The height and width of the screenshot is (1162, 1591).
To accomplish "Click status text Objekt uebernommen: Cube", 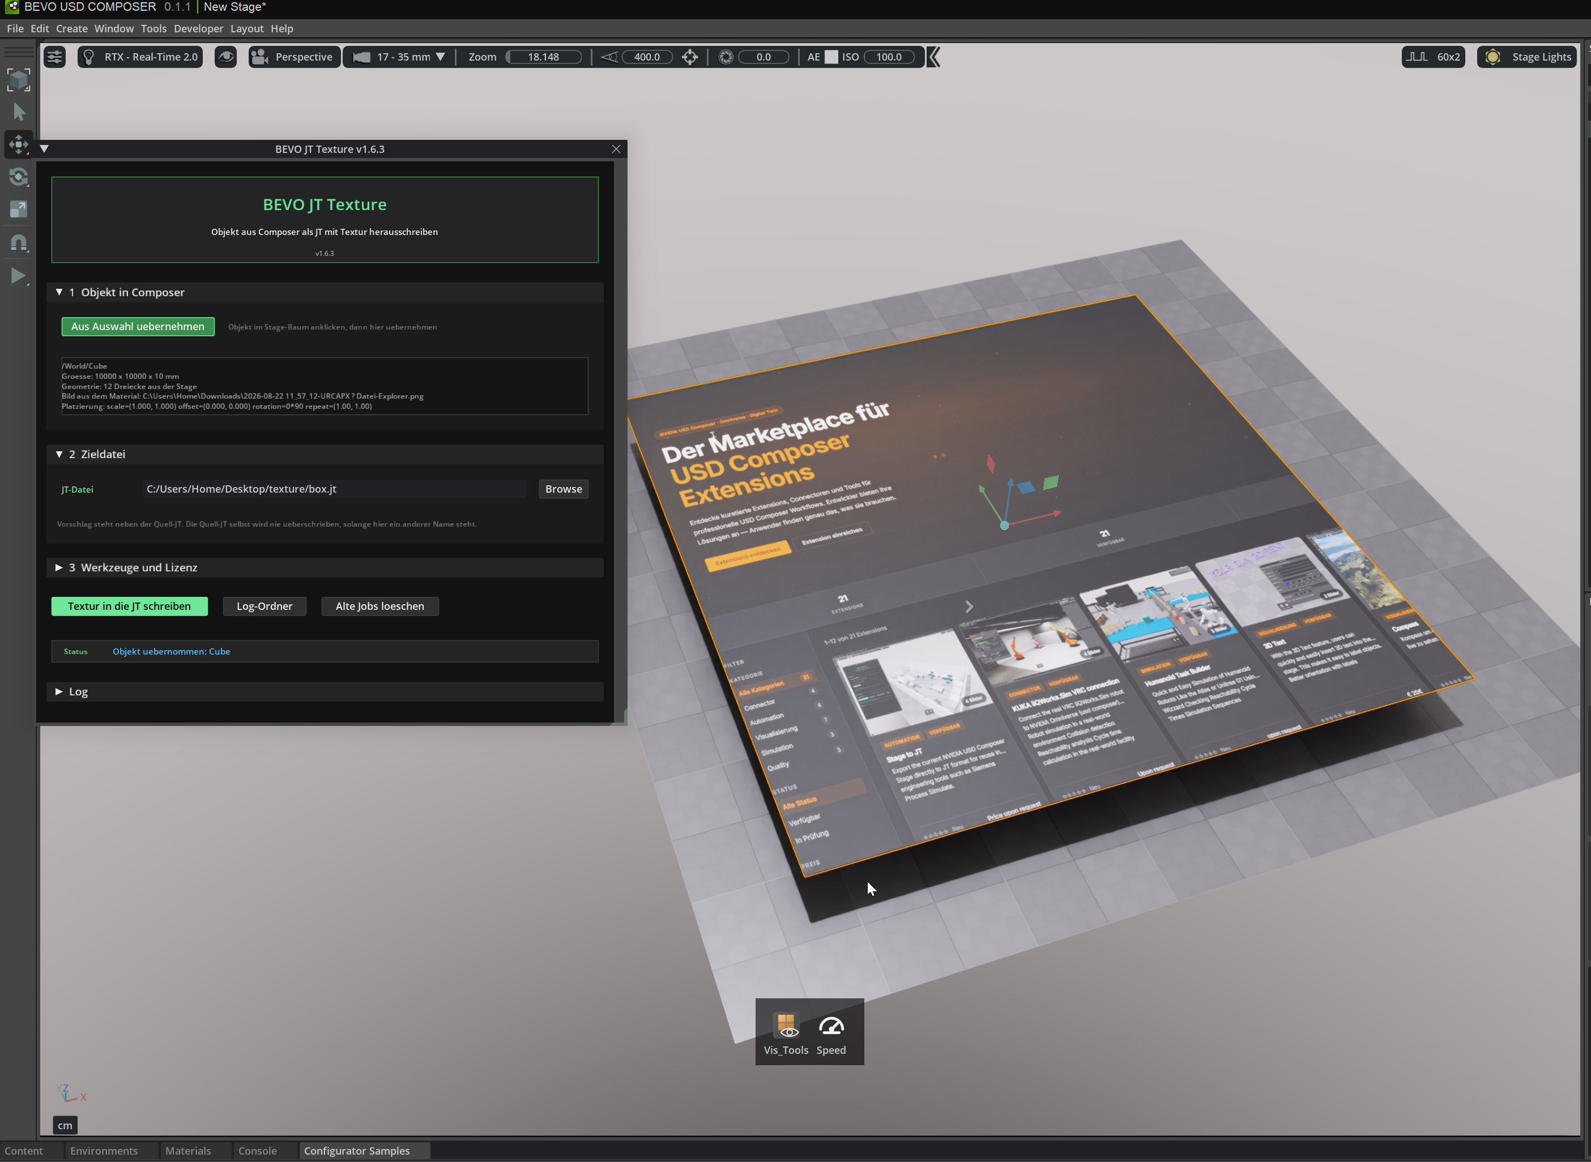I will [x=172, y=651].
